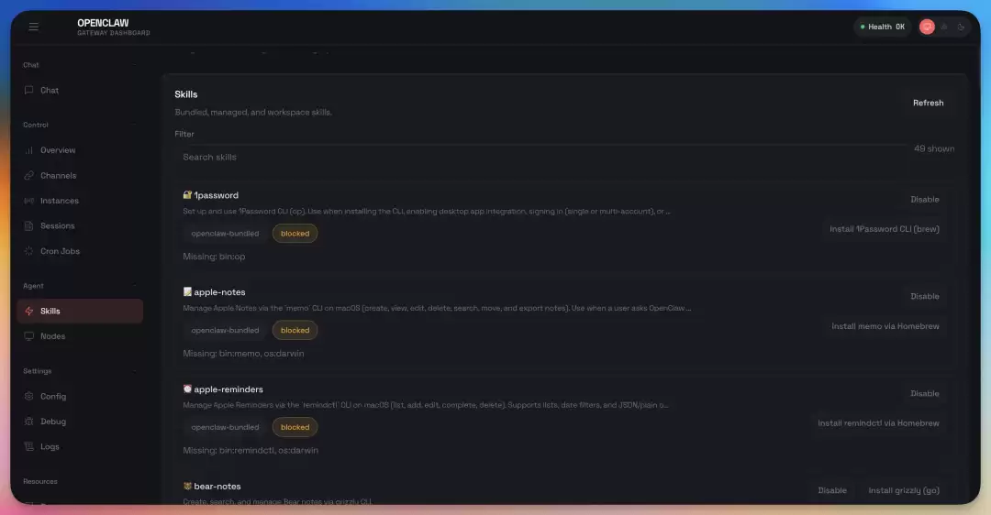Click the blocked tag under apple-notes
The image size is (991, 515).
click(295, 330)
